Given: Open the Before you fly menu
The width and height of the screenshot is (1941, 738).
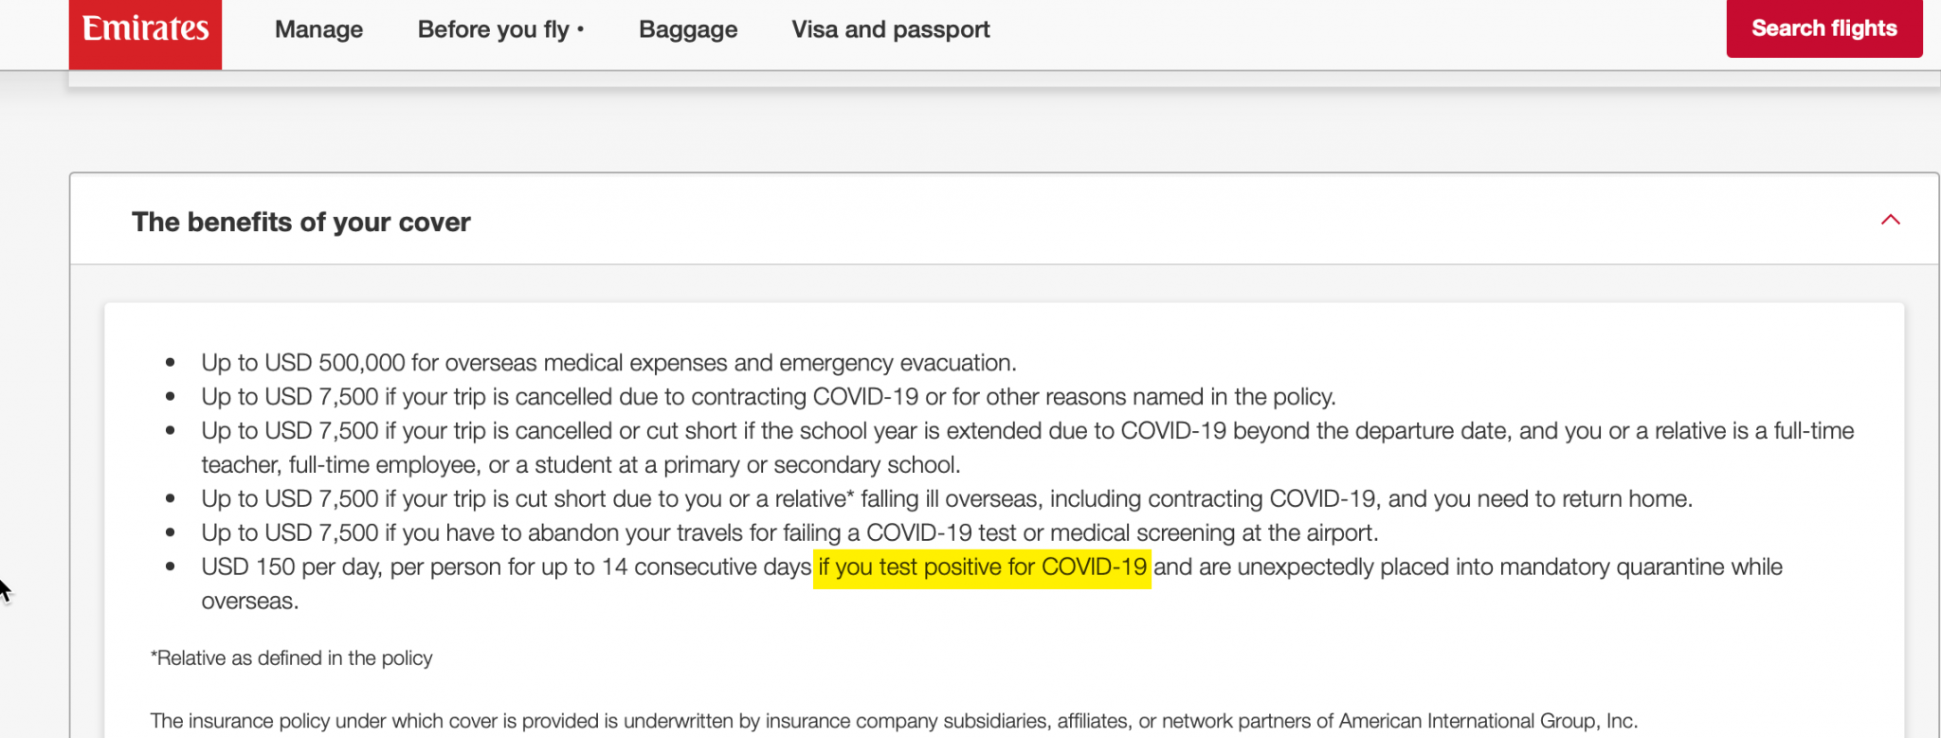Looking at the screenshot, I should point(494,29).
